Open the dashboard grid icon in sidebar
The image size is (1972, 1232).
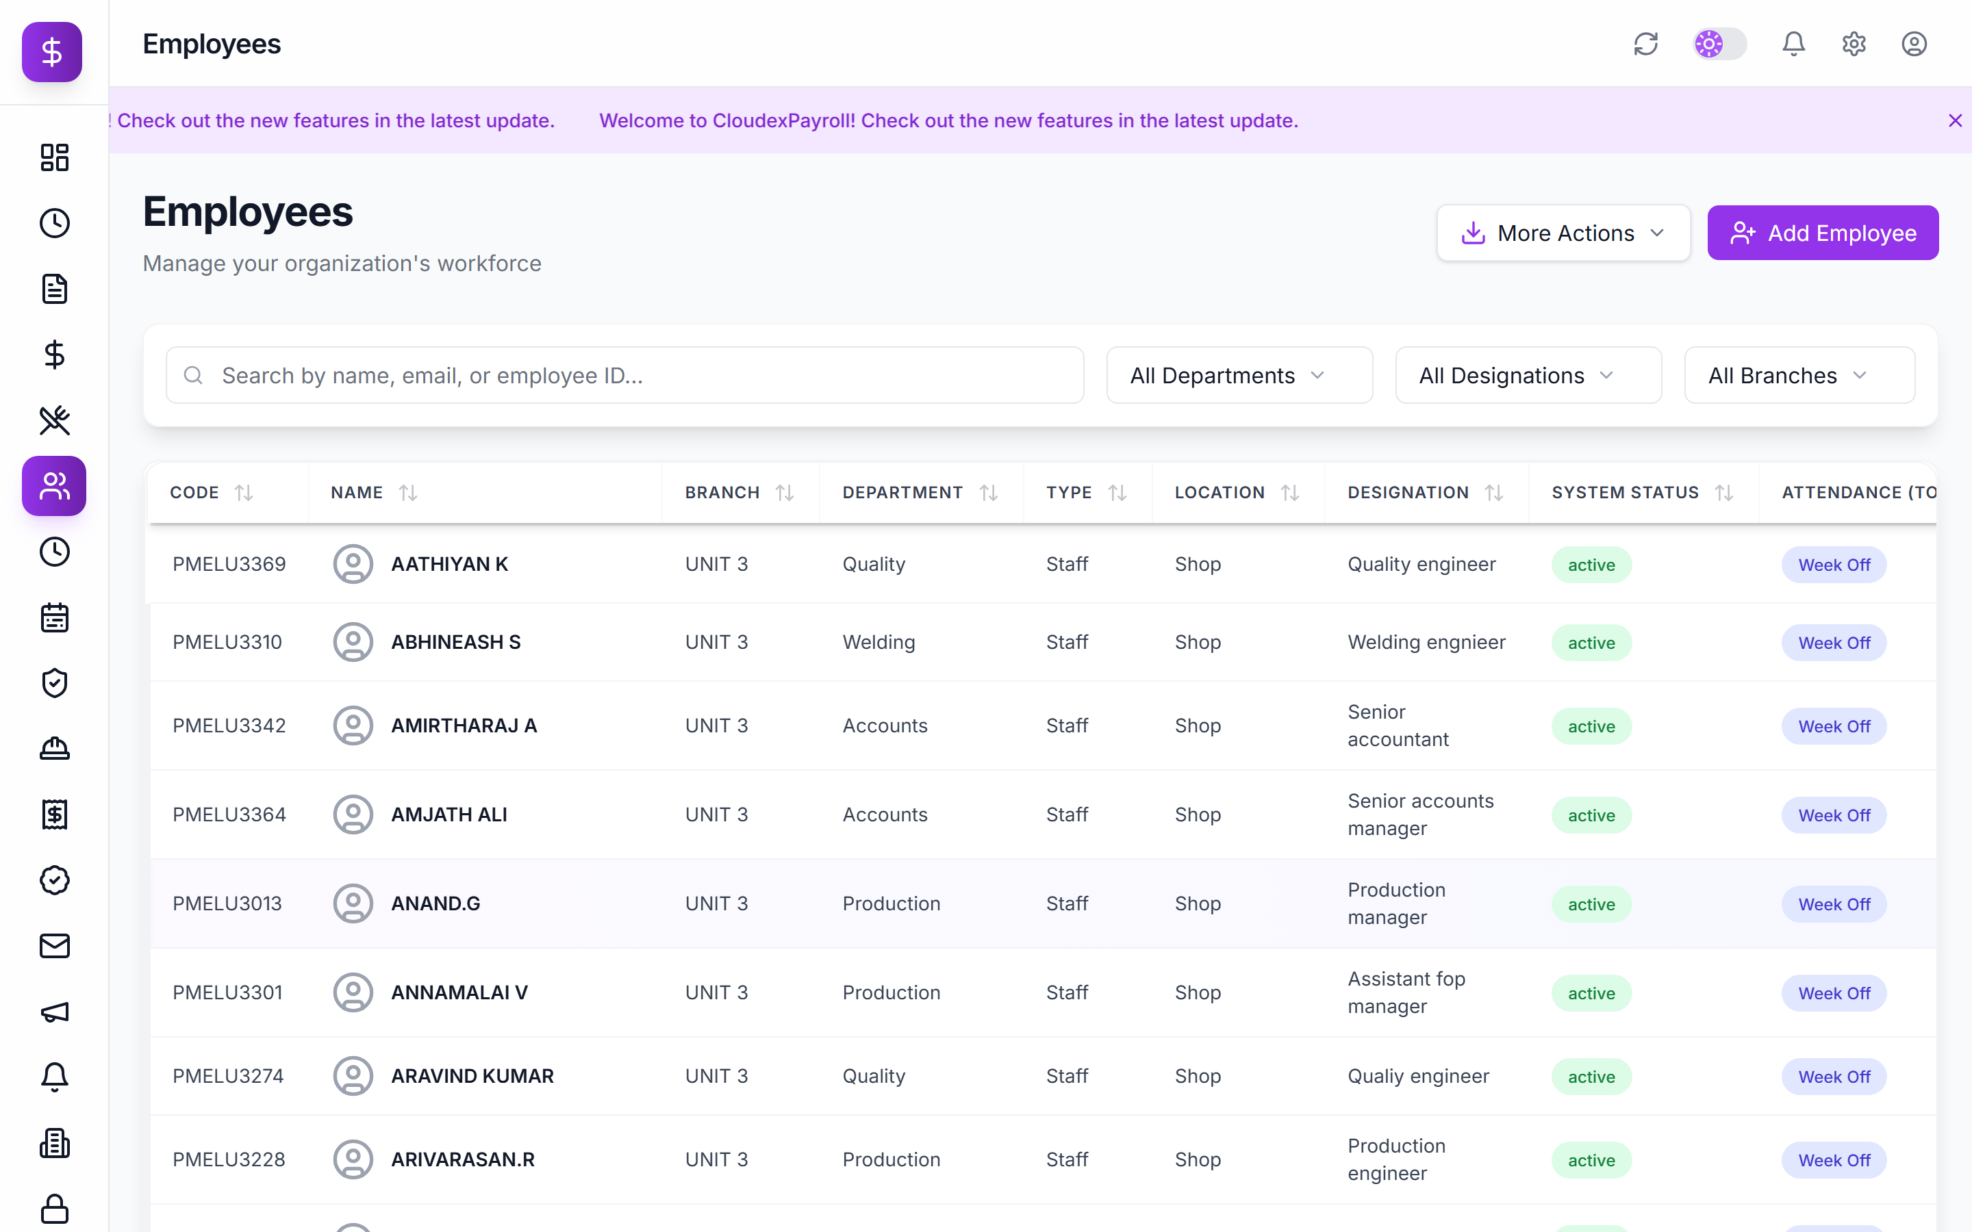tap(54, 157)
